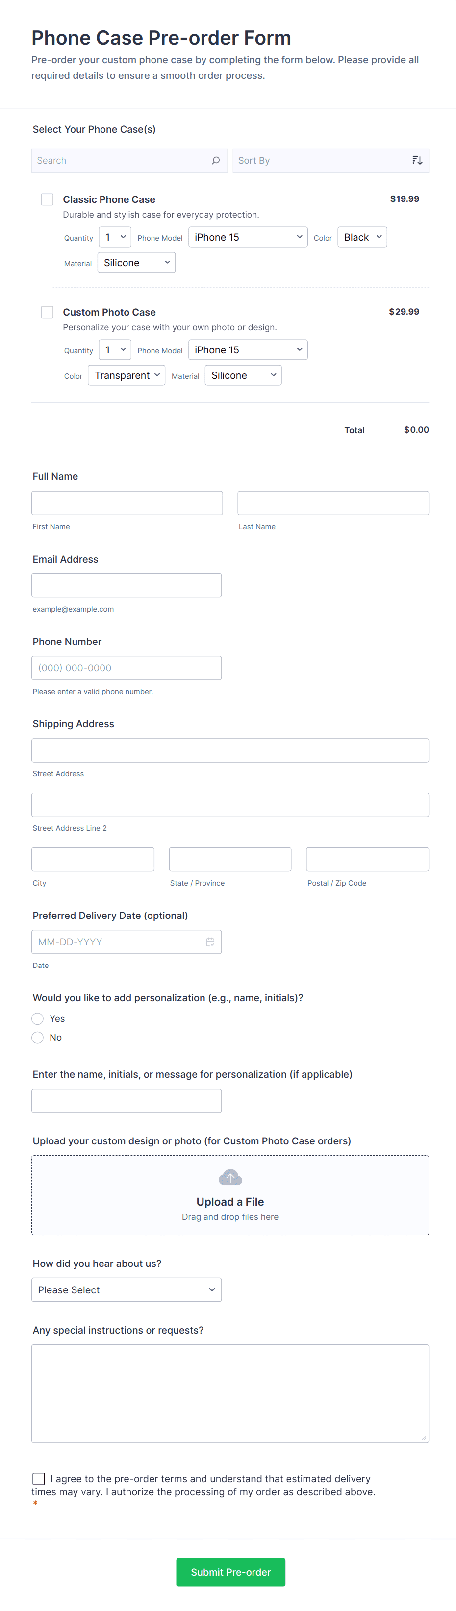Click the sort order icon
This screenshot has height=1611, width=456.
pyautogui.click(x=417, y=161)
